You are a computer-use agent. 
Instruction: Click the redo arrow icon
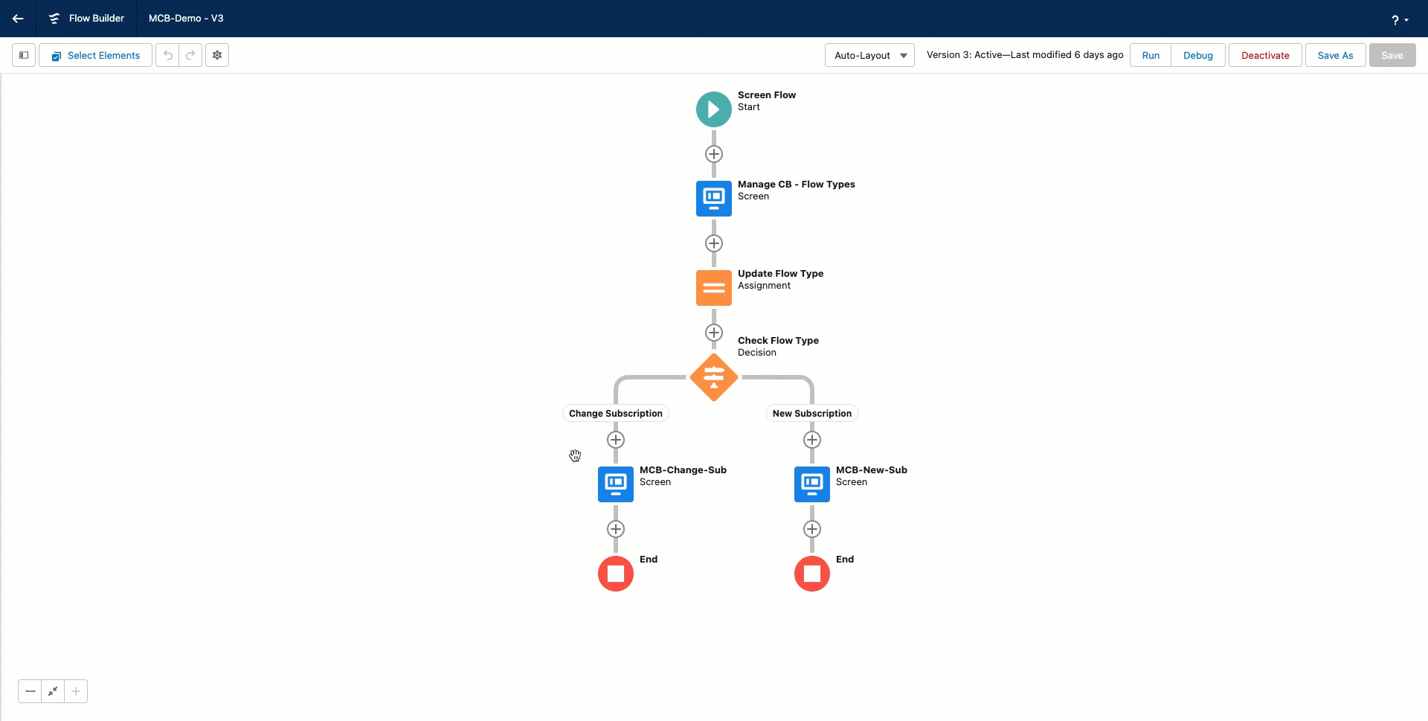coord(190,55)
